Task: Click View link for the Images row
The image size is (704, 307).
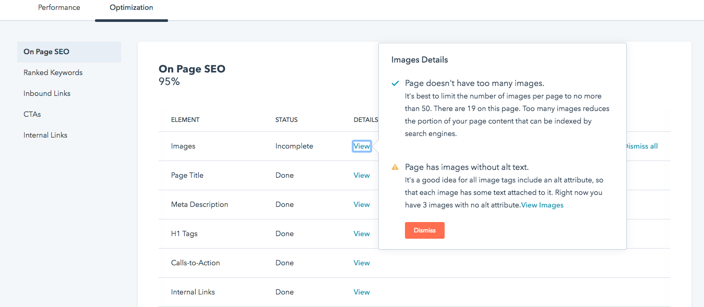Action: [x=362, y=146]
